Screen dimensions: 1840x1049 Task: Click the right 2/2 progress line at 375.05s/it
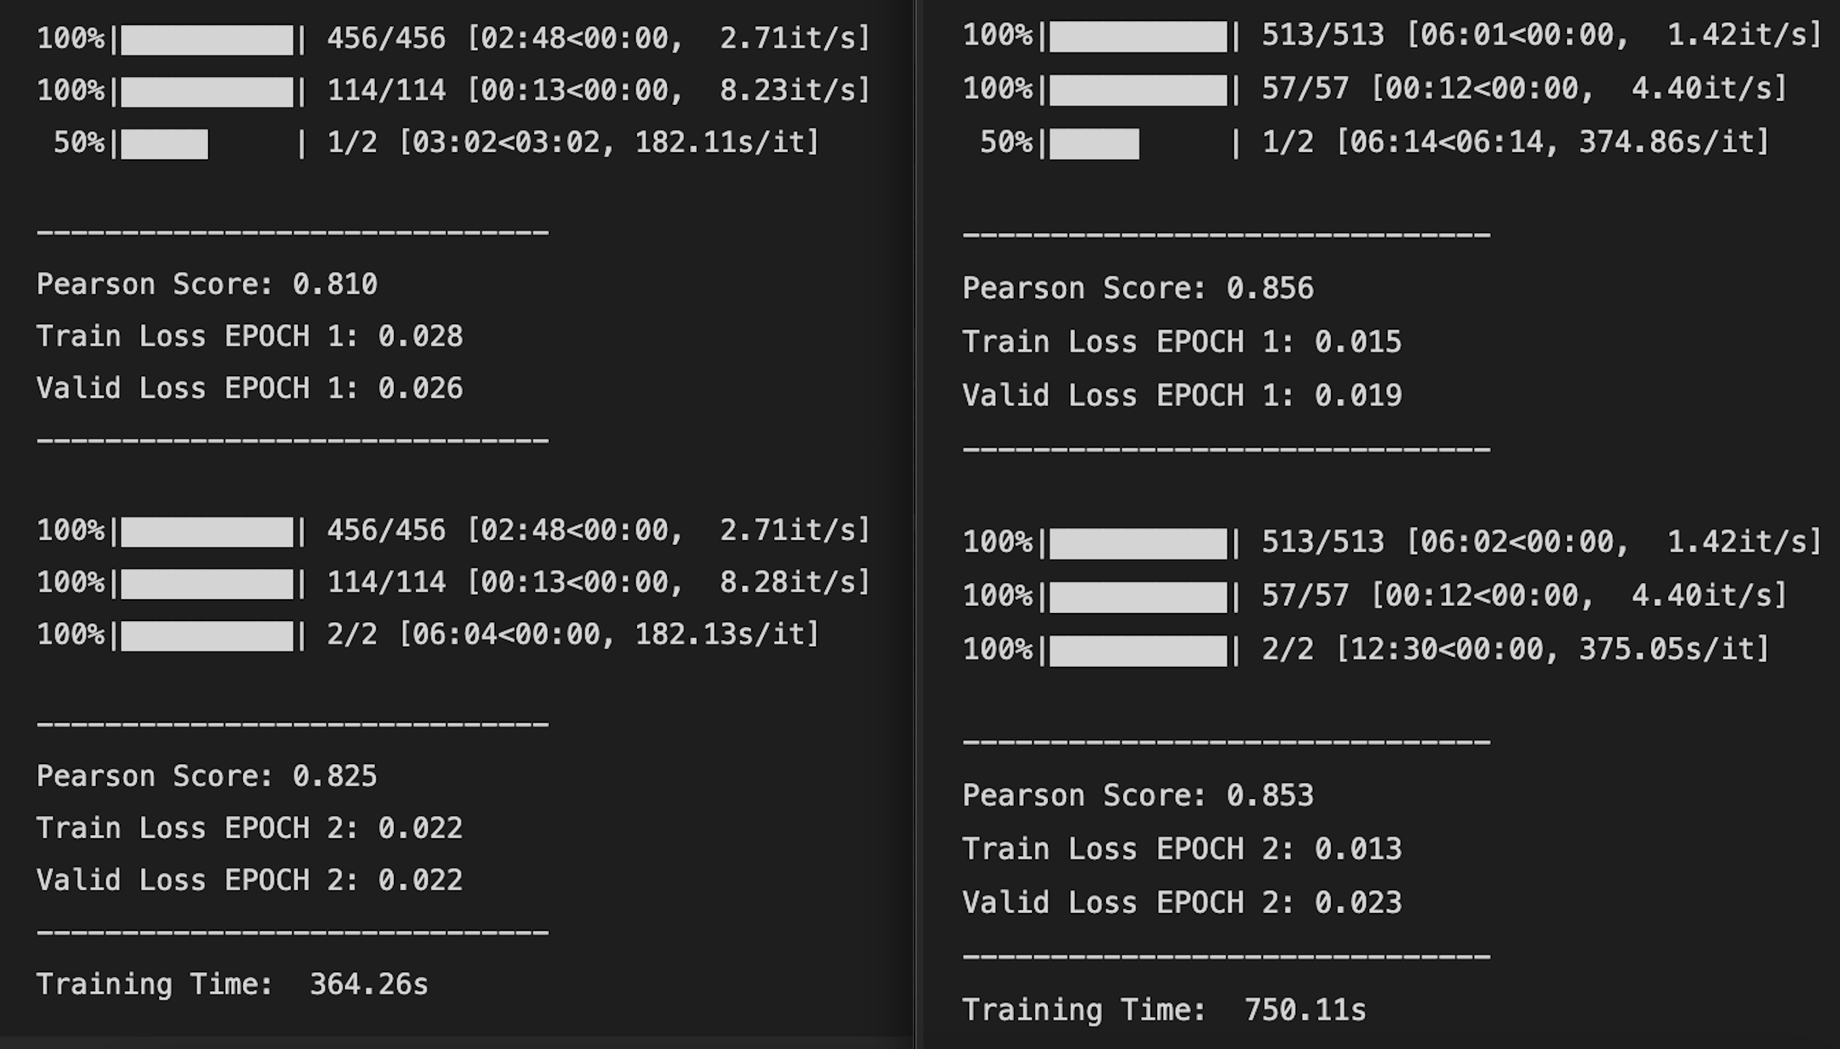tap(1367, 650)
